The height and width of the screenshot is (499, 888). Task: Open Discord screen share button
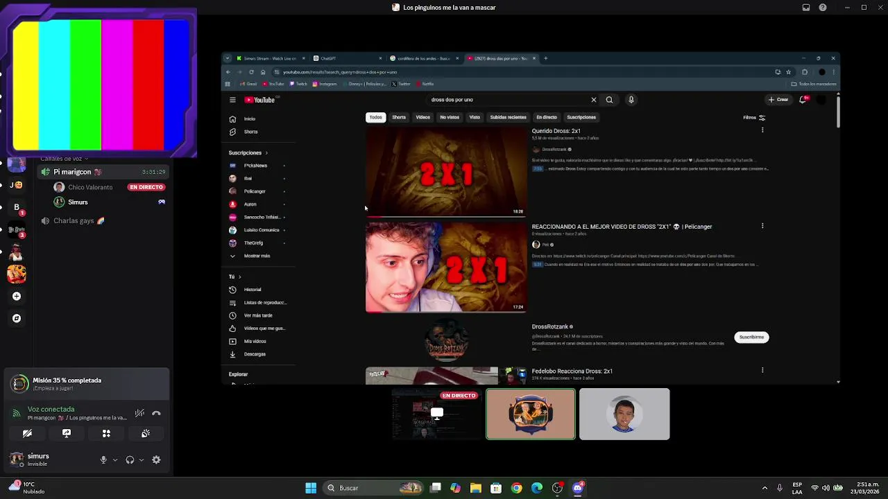(x=67, y=433)
